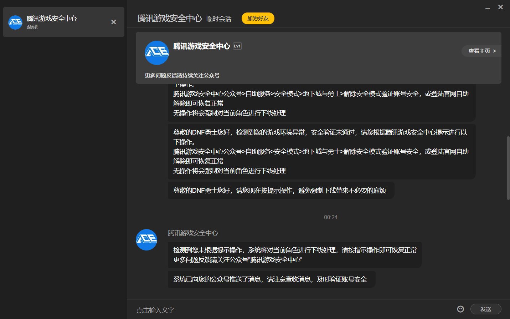Screen dimensions: 510x319
Task: Close the chat window
Action: (x=501, y=7)
